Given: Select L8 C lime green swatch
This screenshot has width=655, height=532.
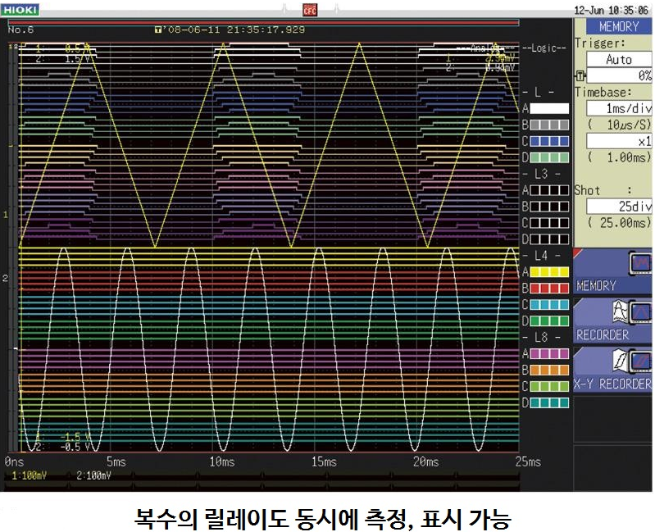Looking at the screenshot, I should 549,387.
